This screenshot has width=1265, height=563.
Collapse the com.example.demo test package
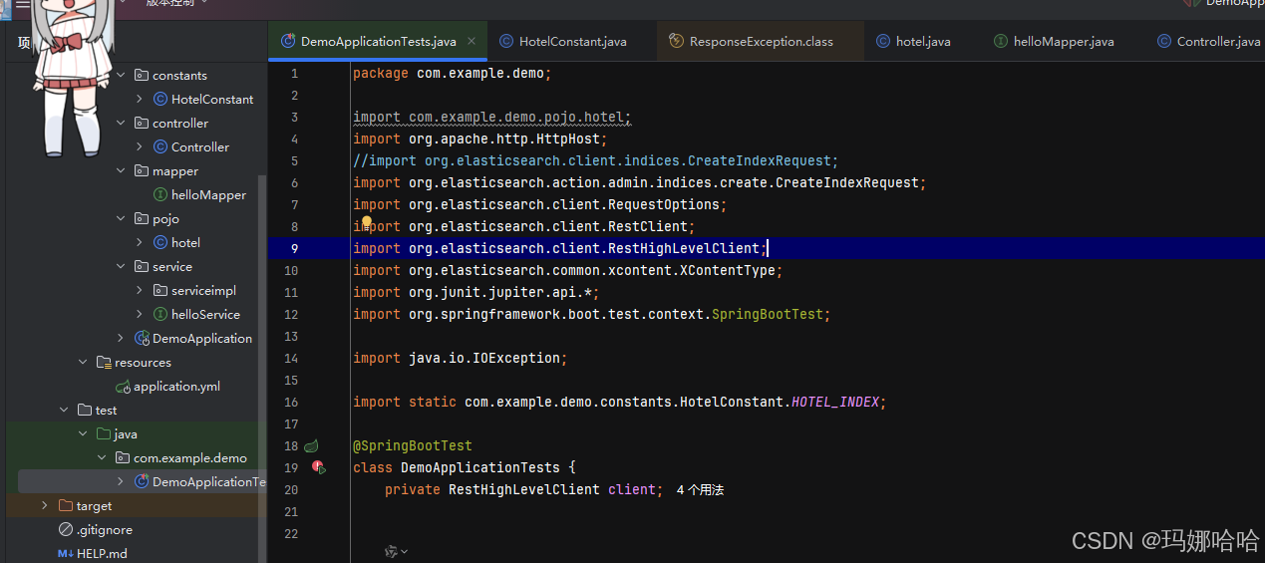click(x=103, y=457)
